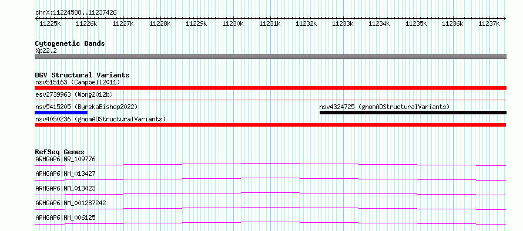The image size is (523, 231).
Task: Open the ARHGAP6|NR_109776 transcript label
Action: click(x=65, y=159)
